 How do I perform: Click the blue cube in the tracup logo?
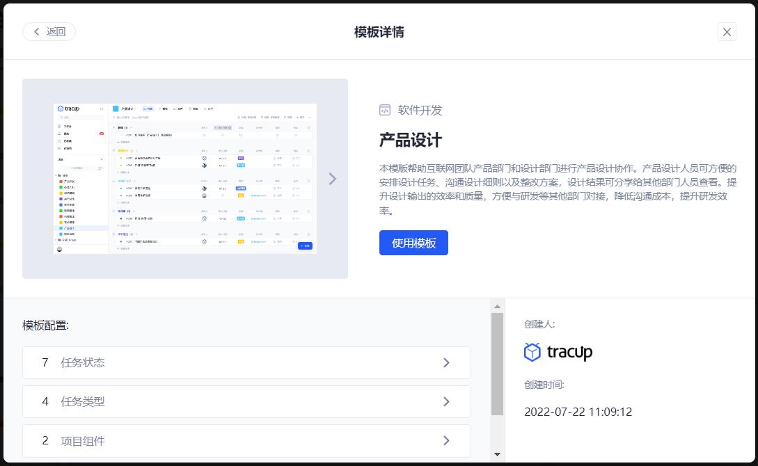coord(534,352)
